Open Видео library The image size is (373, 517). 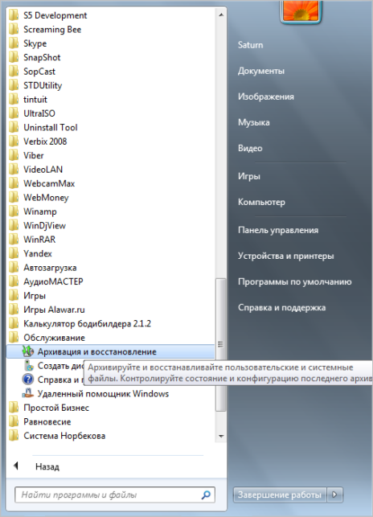pyautogui.click(x=250, y=148)
